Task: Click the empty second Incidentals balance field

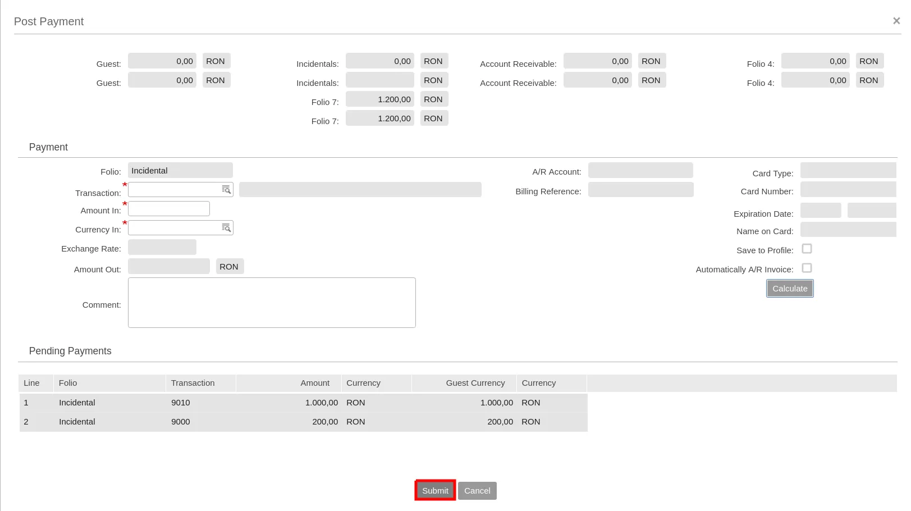Action: tap(380, 80)
